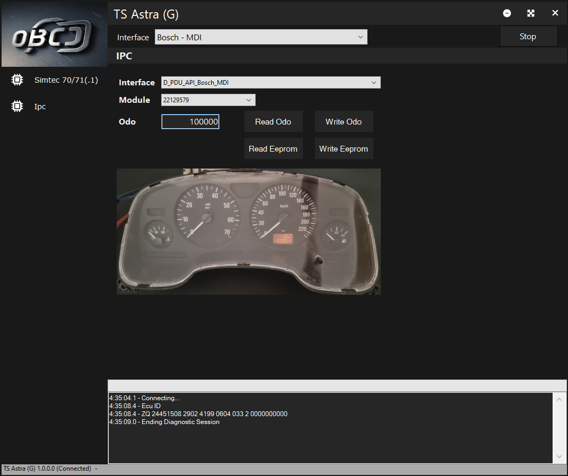Image resolution: width=568 pixels, height=476 pixels.
Task: Select the Ipc sidebar item
Action: click(40, 107)
